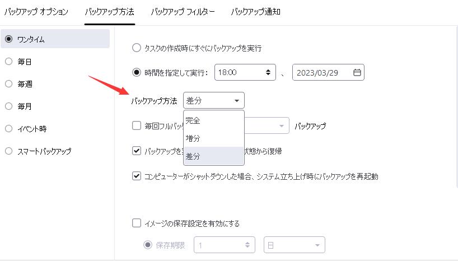Choose 増分 from the dropdown list
This screenshot has height=261, width=458.
click(x=213, y=138)
